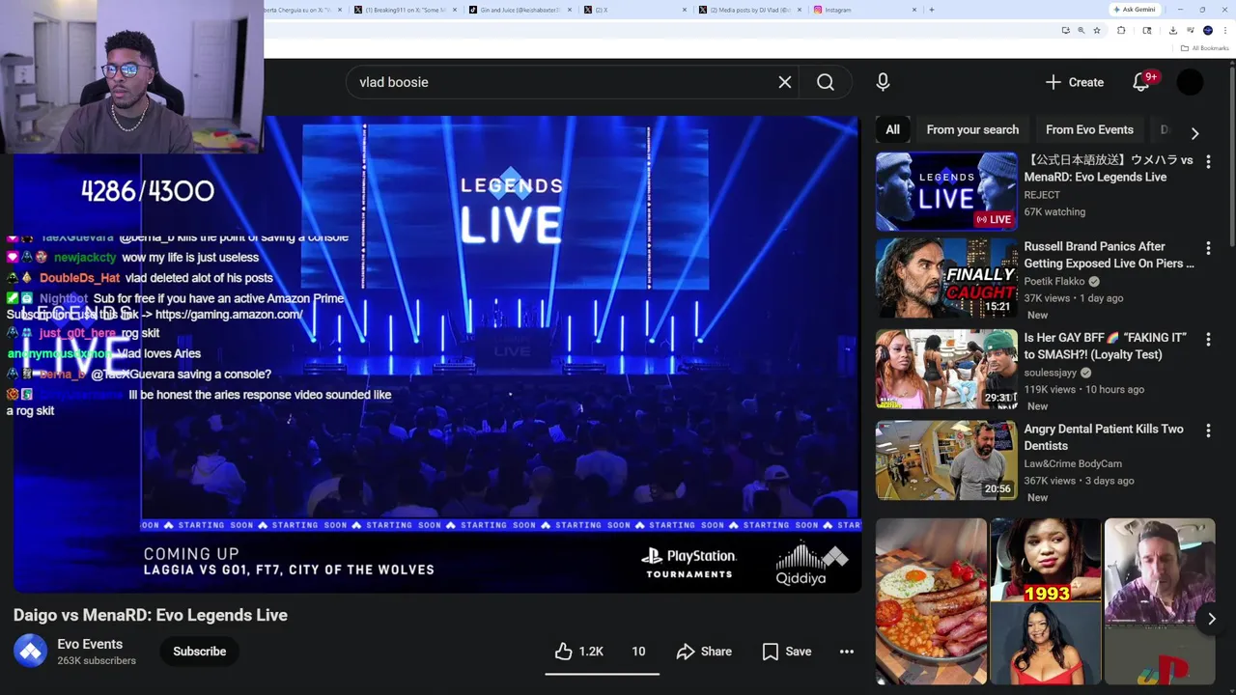Click the magnifying glass search button
This screenshot has height=695, width=1236.
pos(826,82)
